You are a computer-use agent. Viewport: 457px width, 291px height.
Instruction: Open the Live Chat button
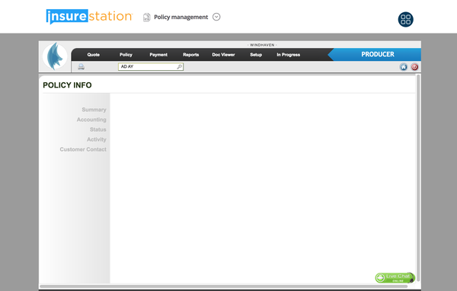[x=395, y=277]
